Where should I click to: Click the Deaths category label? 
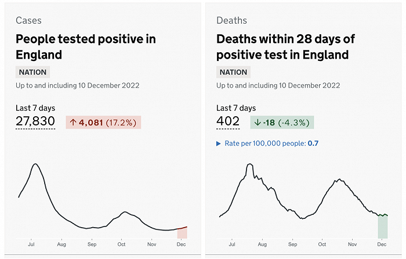coord(231,20)
